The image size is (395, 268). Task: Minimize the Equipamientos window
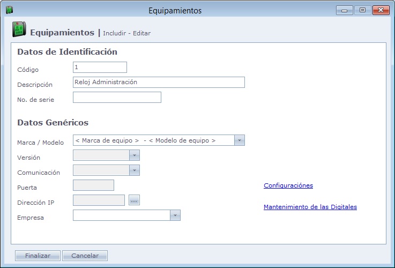[345, 10]
